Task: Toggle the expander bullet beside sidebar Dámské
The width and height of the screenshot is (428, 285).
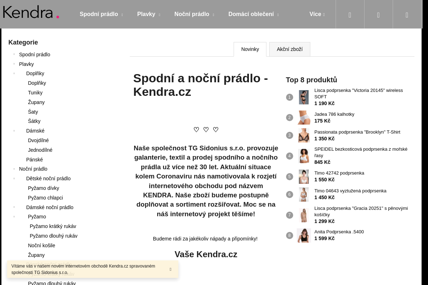Action: [14, 131]
